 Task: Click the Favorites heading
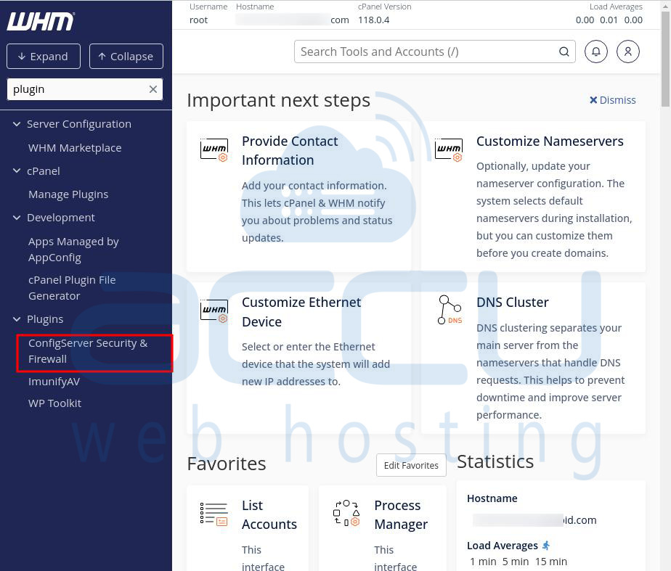coord(227,464)
